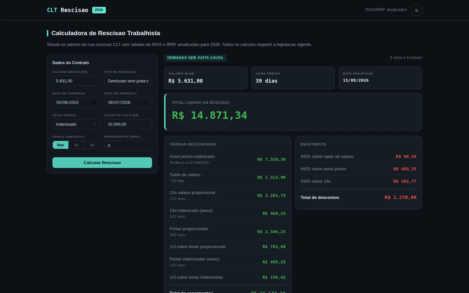The image size is (469, 293).
Task: Select '2x' ferias vencidas option
Action: click(92, 145)
